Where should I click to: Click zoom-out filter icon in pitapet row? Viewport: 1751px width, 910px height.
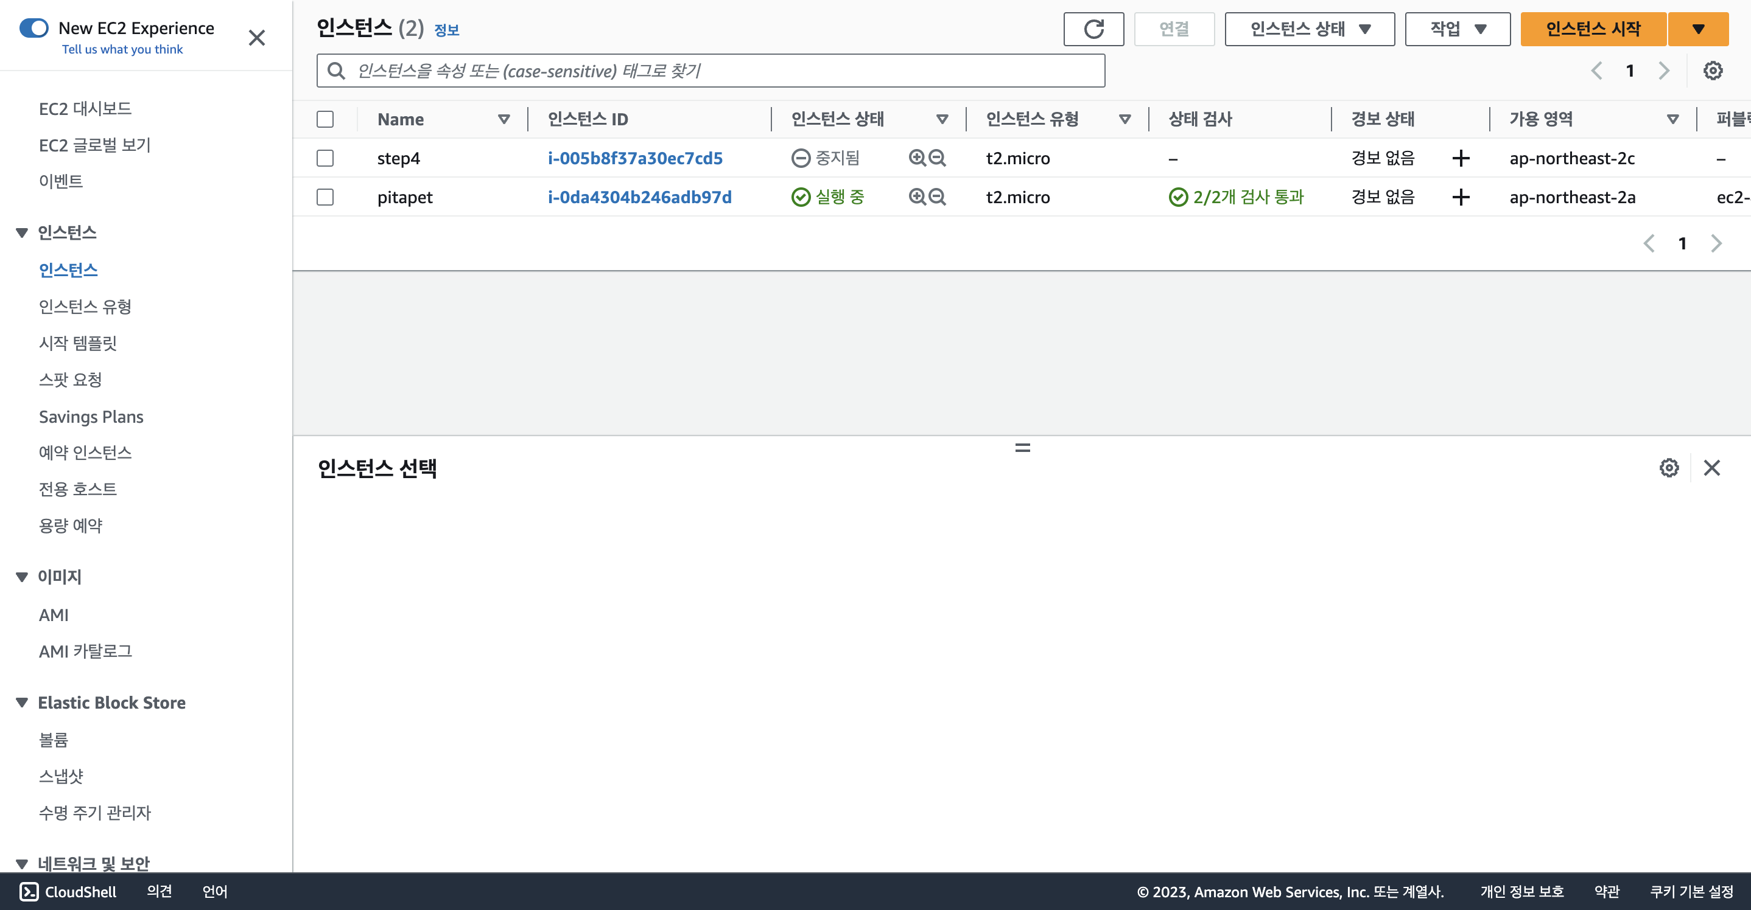[938, 197]
